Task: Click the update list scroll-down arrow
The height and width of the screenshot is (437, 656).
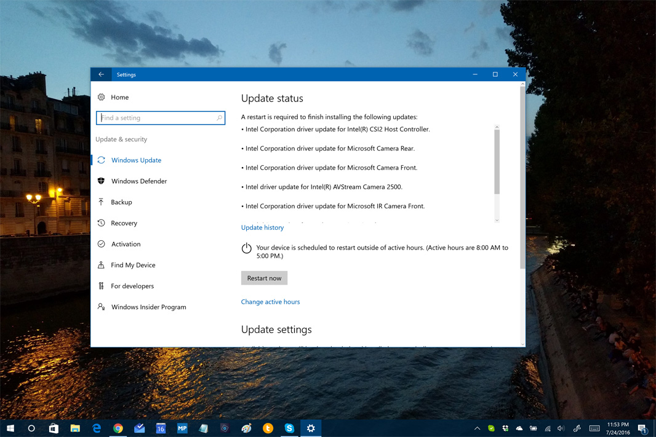Action: pos(497,220)
